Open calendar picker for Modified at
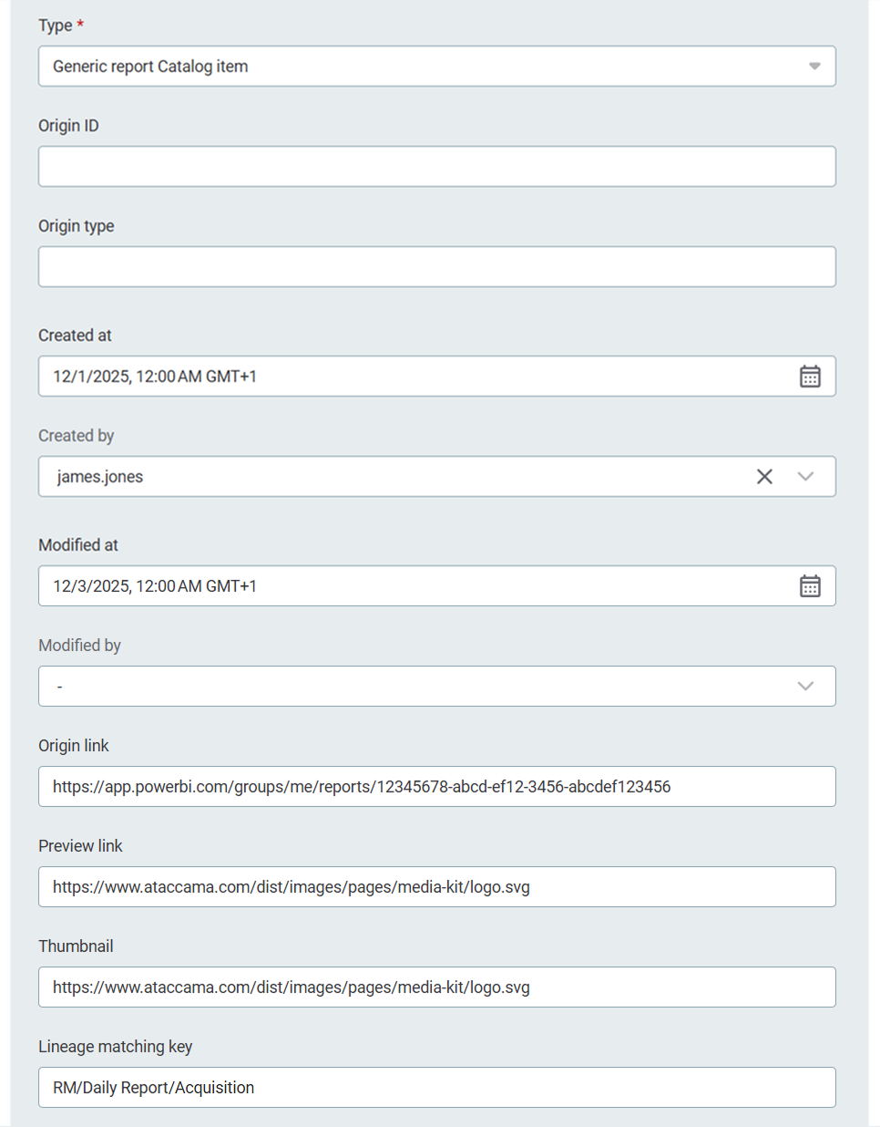The height and width of the screenshot is (1127, 880). click(809, 586)
